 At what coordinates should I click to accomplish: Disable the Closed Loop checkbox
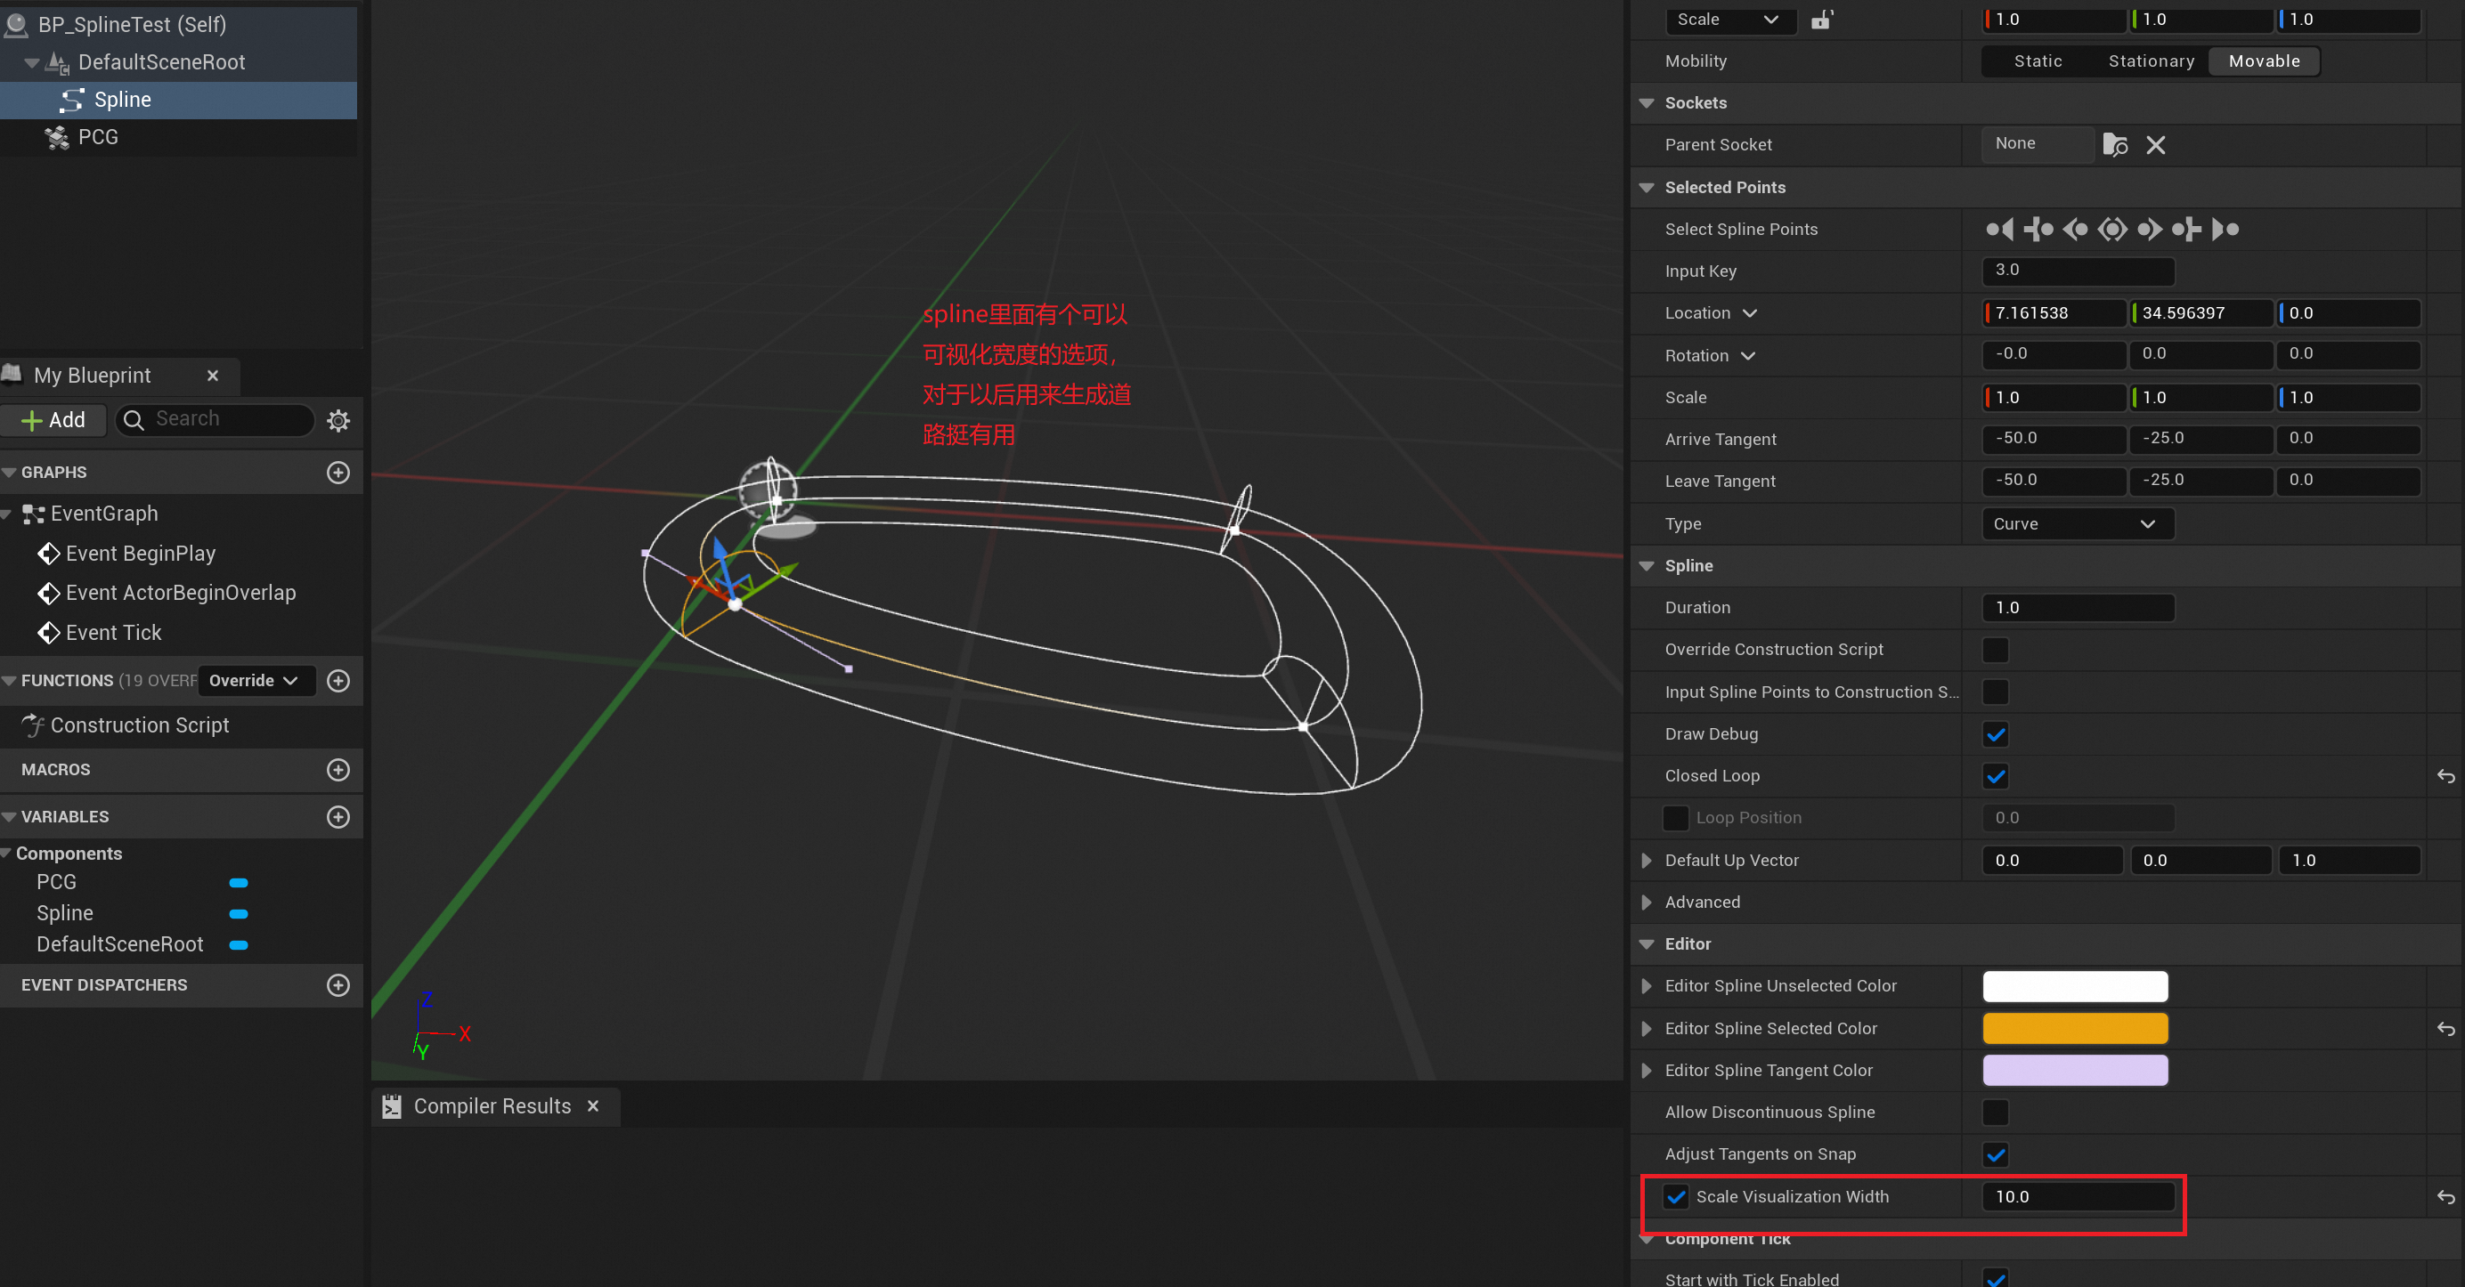pos(1995,775)
